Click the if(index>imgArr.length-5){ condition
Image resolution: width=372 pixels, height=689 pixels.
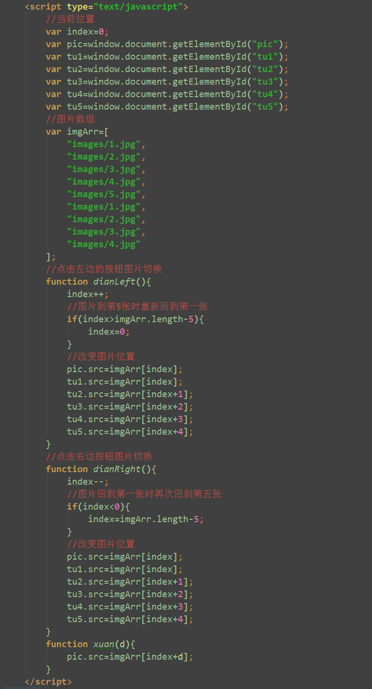[136, 319]
